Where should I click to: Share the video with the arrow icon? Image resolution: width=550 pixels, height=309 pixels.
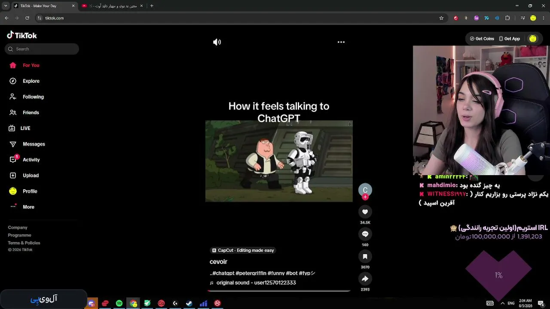365,279
